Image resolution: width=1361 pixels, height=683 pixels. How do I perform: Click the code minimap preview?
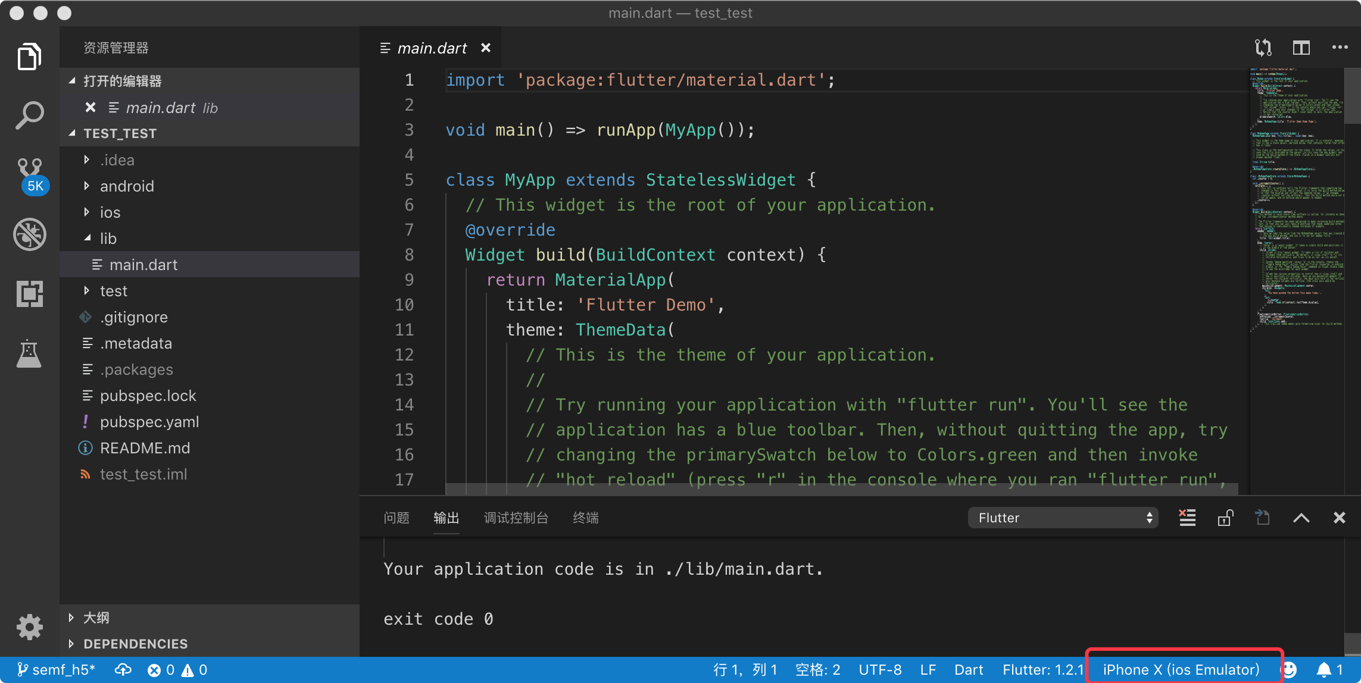1297,199
